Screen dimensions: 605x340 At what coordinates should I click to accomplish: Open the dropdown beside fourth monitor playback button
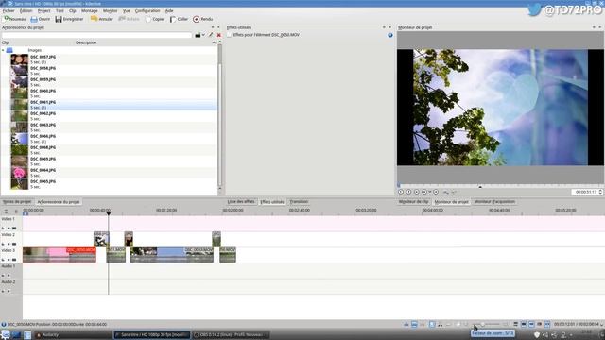429,192
